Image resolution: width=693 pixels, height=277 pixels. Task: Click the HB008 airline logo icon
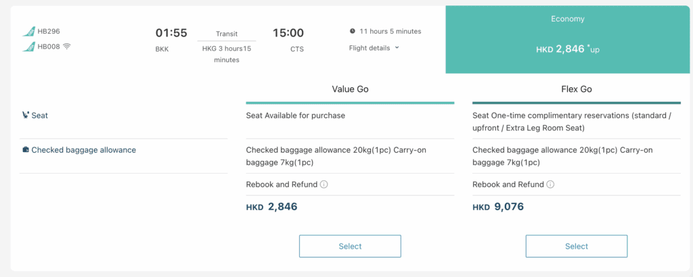[28, 47]
